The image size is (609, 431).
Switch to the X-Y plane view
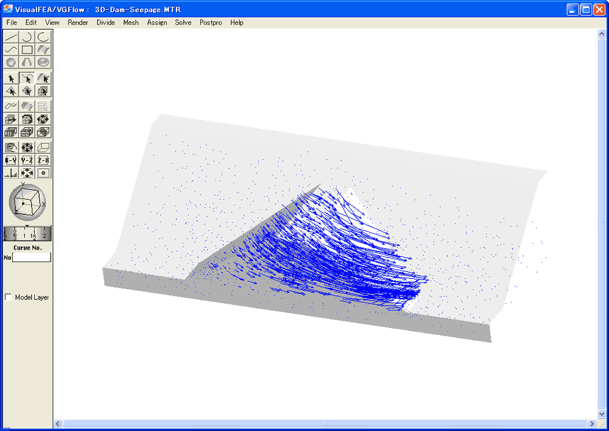[x=11, y=160]
